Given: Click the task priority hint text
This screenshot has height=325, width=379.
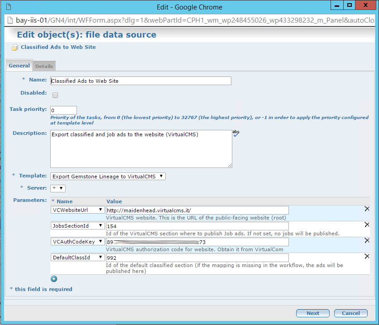Looking at the screenshot, I should click(209, 120).
